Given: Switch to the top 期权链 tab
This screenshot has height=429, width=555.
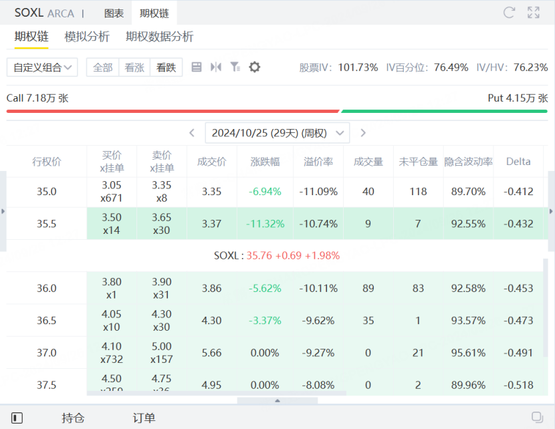Looking at the screenshot, I should (154, 13).
